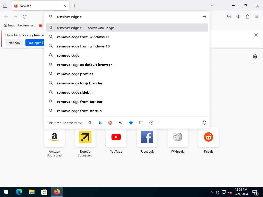
Task: Show hidden system tray icons
Action: coord(211,192)
